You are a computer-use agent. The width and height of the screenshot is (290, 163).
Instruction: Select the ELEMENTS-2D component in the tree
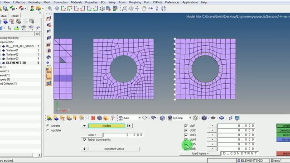[16, 63]
